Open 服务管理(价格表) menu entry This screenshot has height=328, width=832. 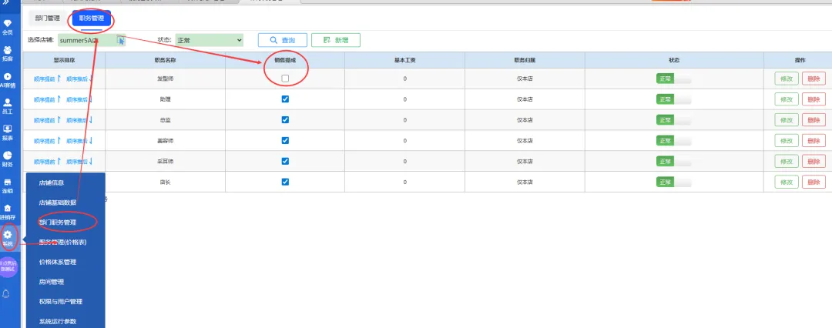(x=62, y=242)
